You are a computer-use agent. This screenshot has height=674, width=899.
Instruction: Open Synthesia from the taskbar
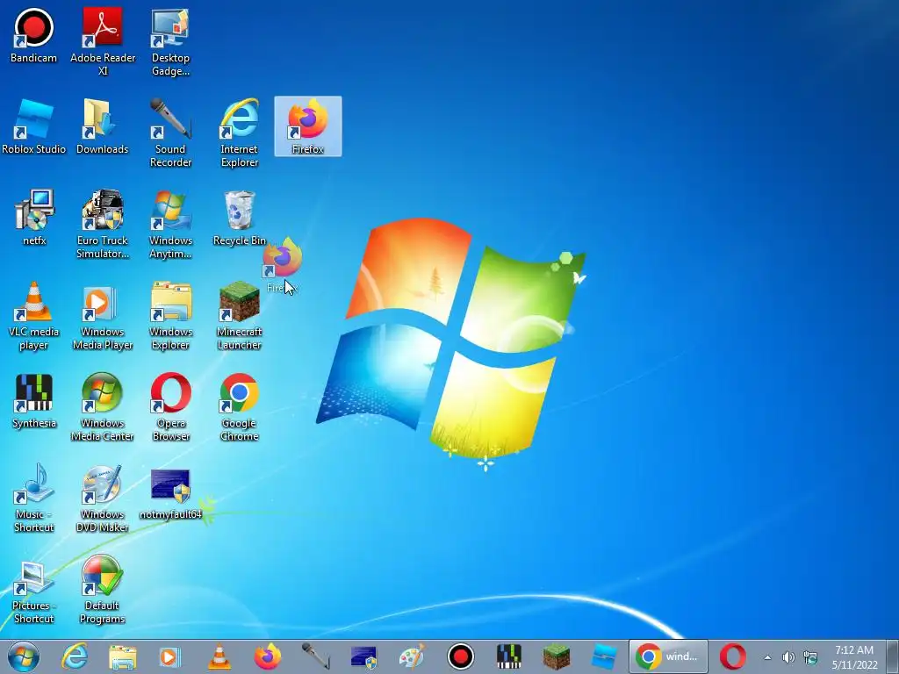click(508, 656)
